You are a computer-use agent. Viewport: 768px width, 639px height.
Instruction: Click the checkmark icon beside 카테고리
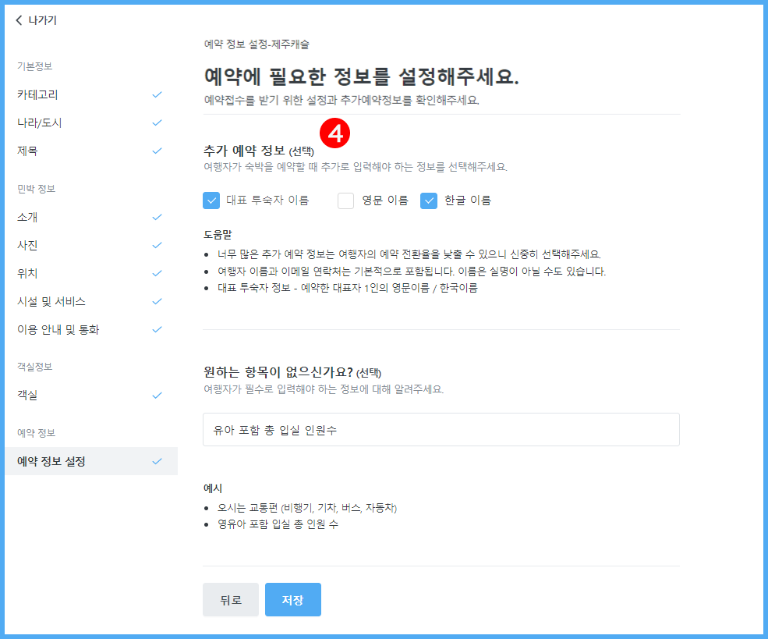157,94
